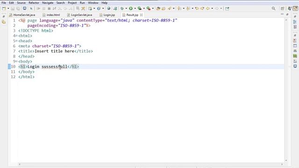Maximize the editor area
Viewport: 299px width, 168px height.
(x=287, y=14)
